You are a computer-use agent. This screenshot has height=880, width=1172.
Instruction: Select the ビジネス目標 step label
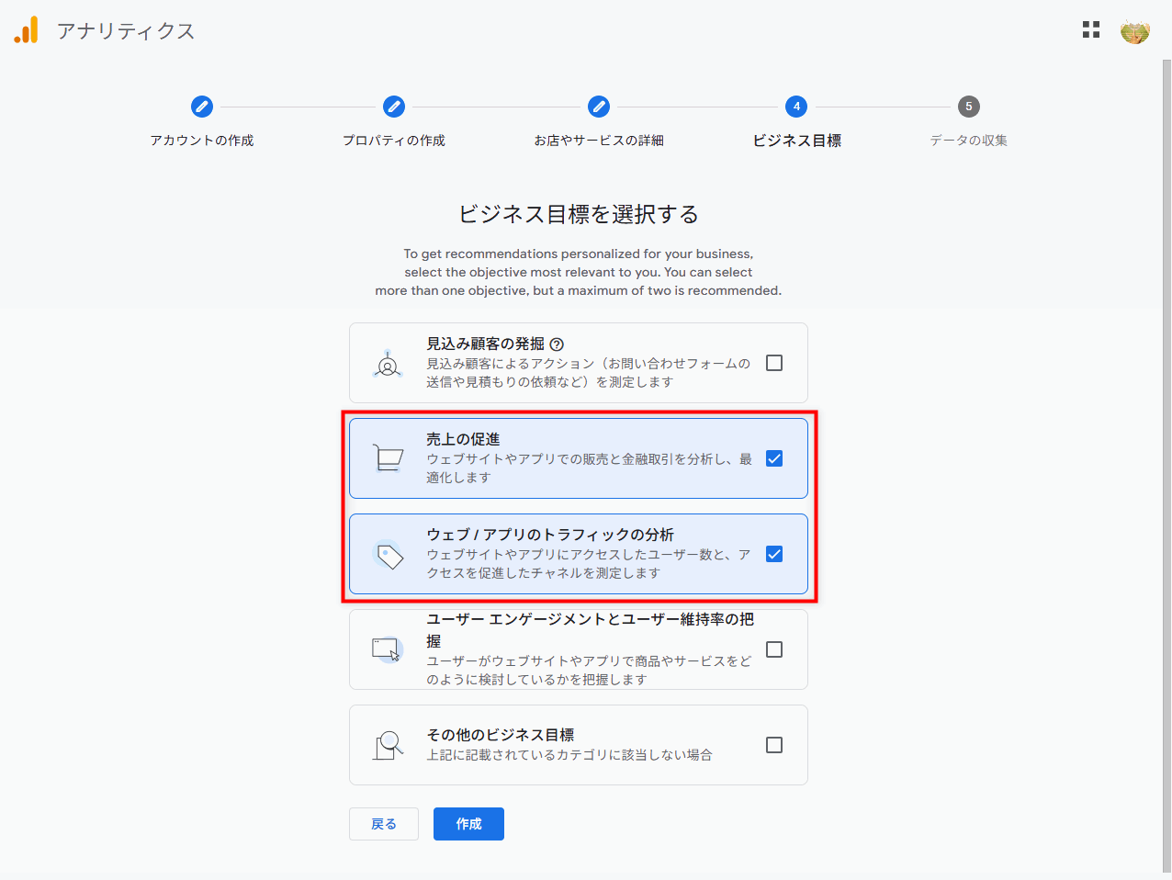tap(797, 141)
